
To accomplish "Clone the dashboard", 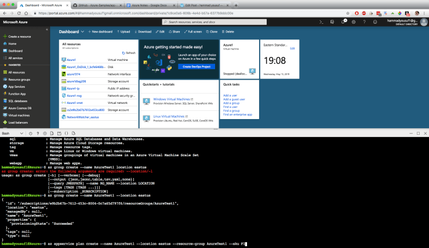I will tap(212, 32).
